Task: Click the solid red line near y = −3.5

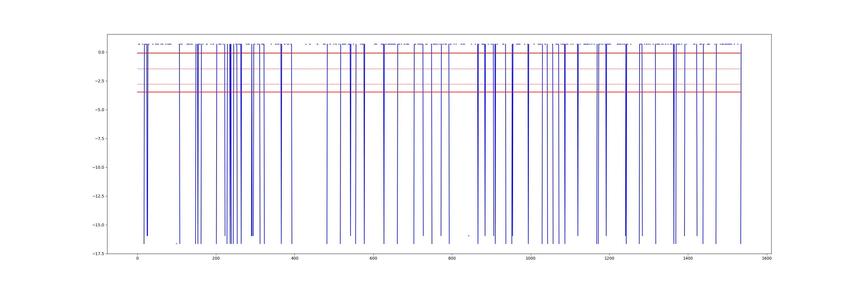Action: point(439,92)
